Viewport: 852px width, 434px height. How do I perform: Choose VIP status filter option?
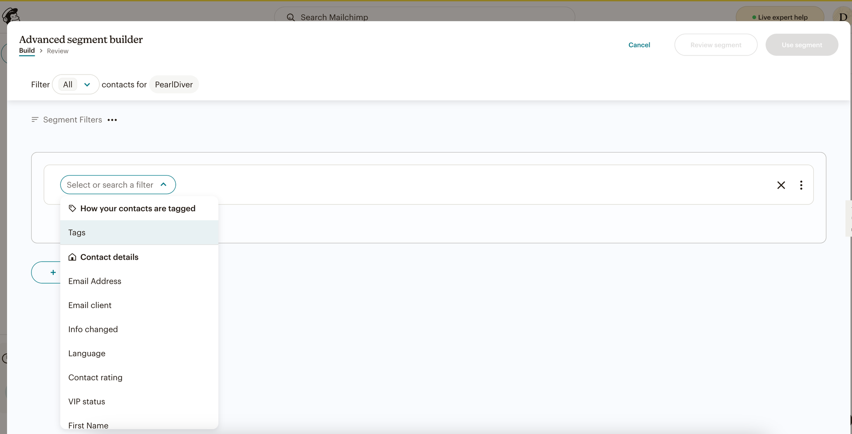[87, 402]
